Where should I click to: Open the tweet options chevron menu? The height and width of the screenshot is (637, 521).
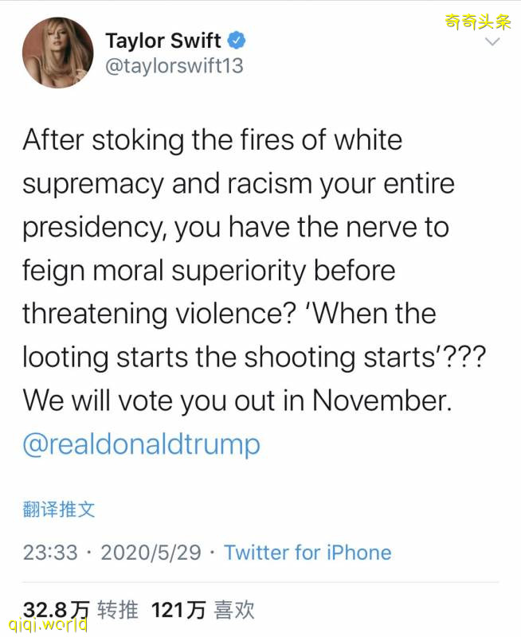(493, 41)
